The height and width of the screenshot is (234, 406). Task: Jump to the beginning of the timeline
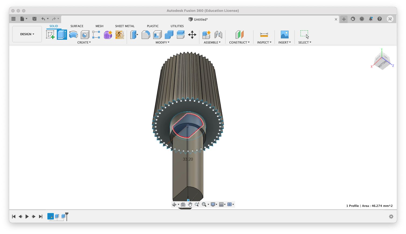(14, 217)
